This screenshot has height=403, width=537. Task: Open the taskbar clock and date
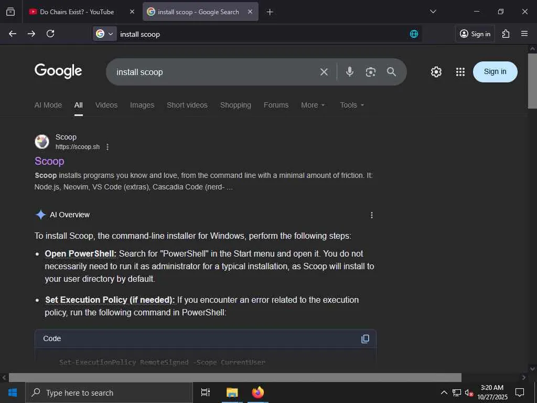[x=492, y=393]
